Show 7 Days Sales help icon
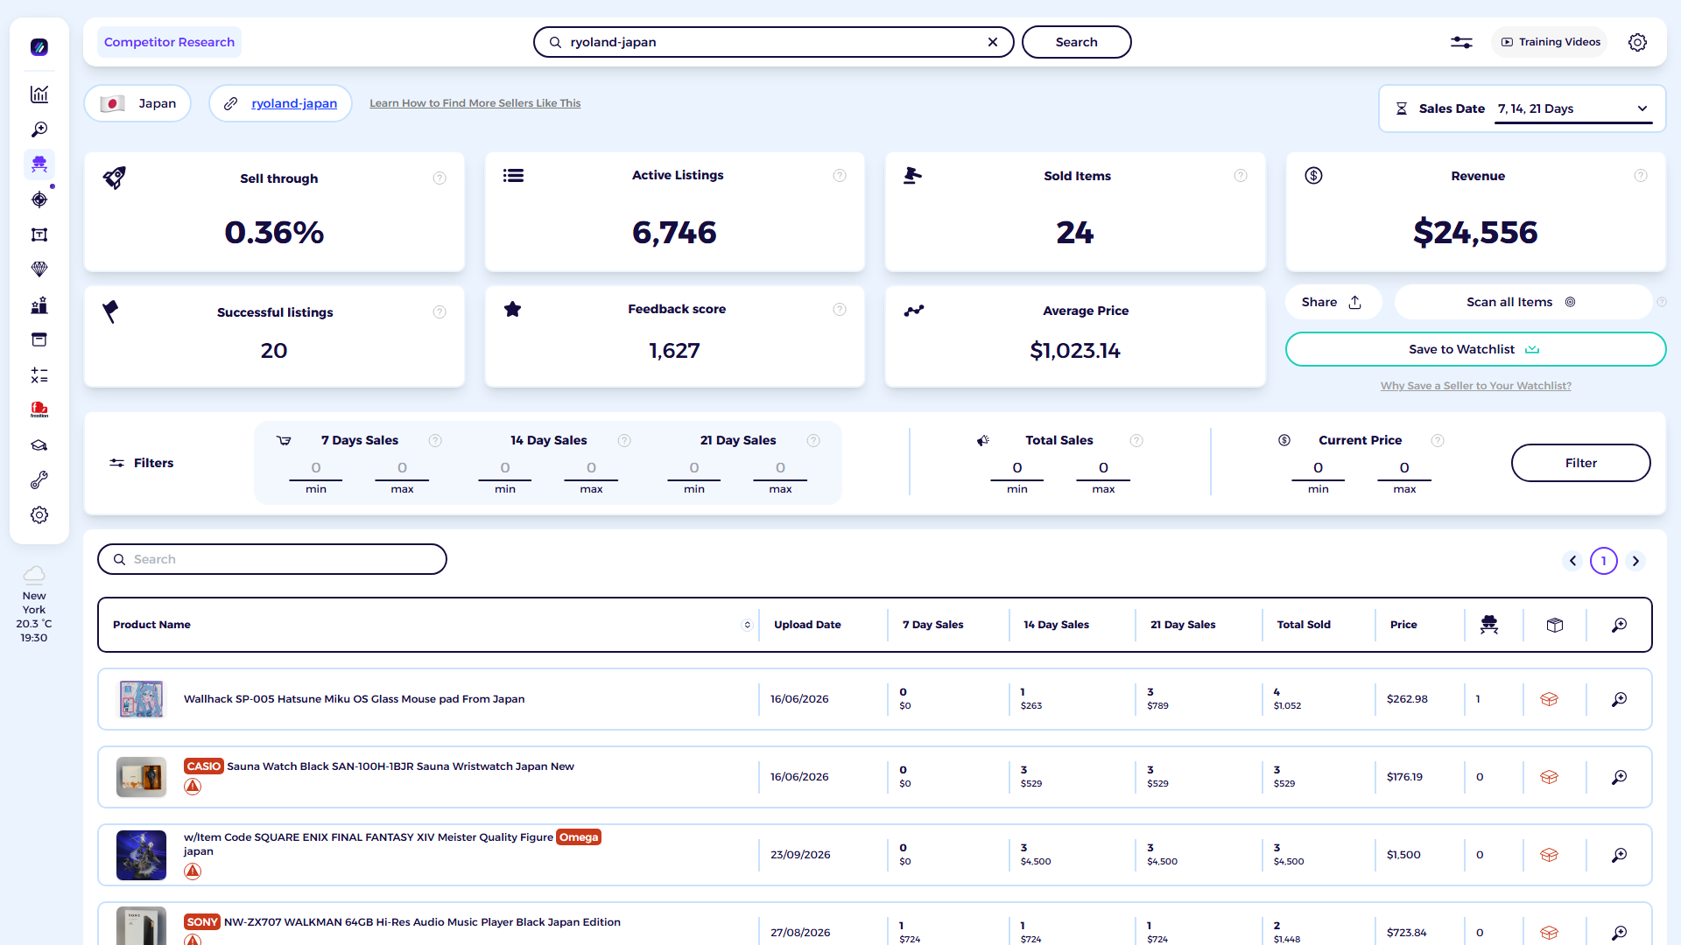1681x945 pixels. 435,441
